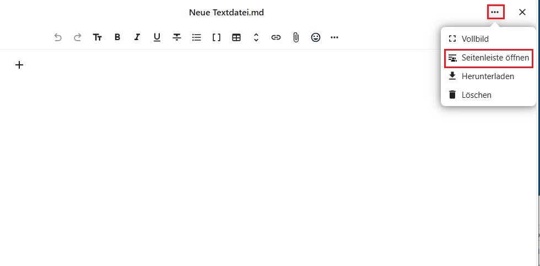Click the paperclip attachment icon
The height and width of the screenshot is (266, 540).
click(x=296, y=37)
